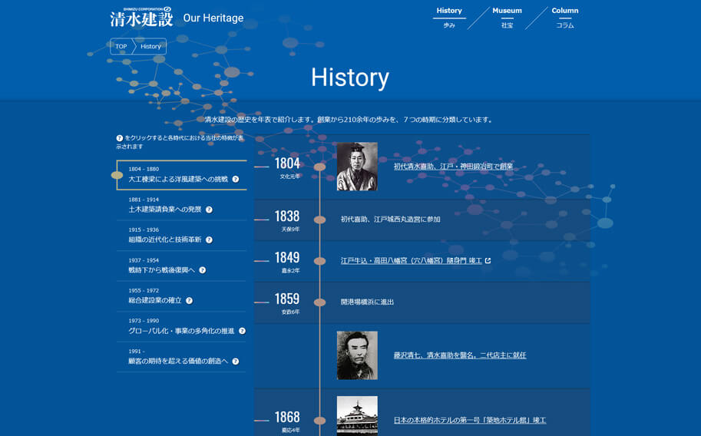Click help icon beside 1937 - 1954 period
701x436 pixels.
[x=203, y=270]
